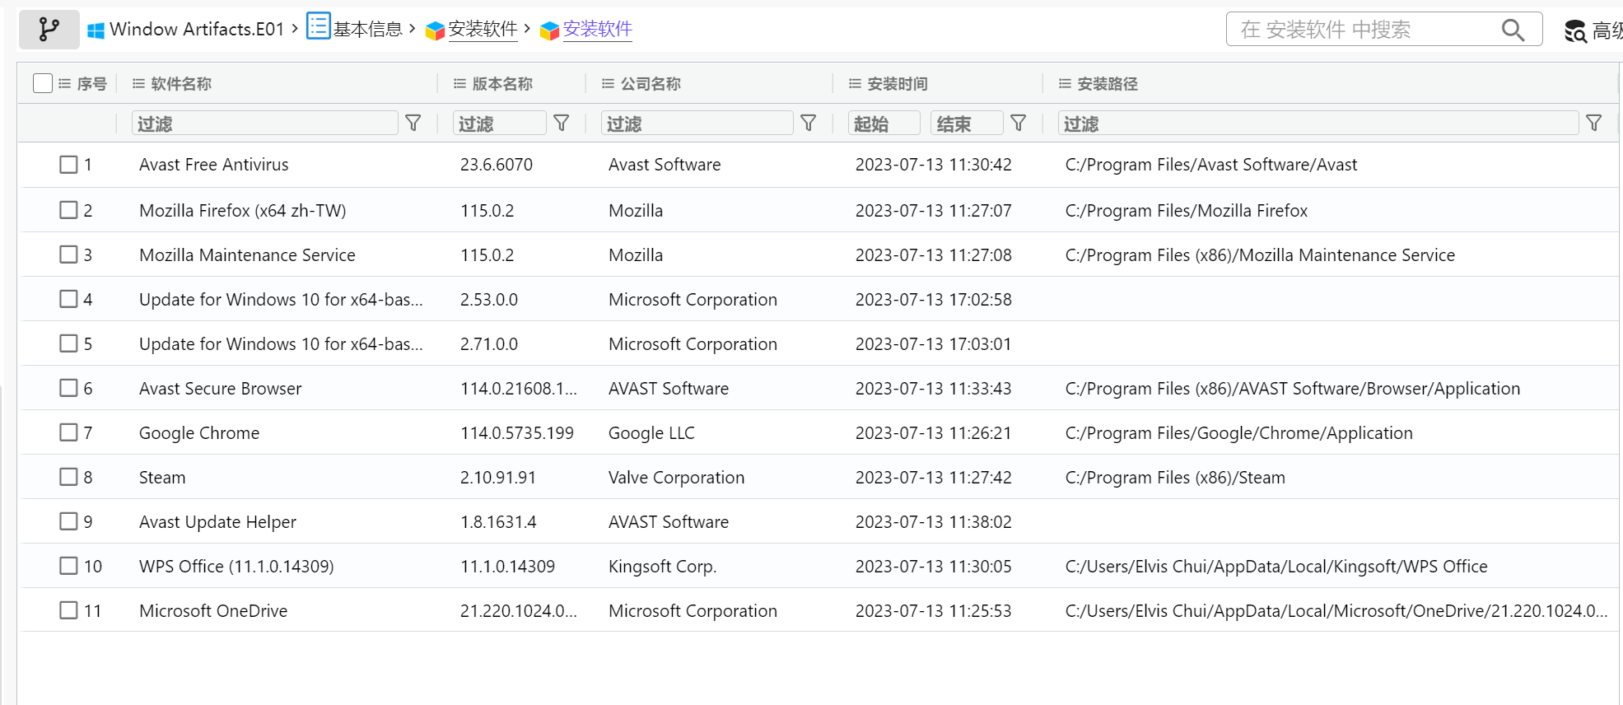Viewport: 1623px width, 705px height.
Task: Click the branch tree icon button
Action: tap(49, 30)
